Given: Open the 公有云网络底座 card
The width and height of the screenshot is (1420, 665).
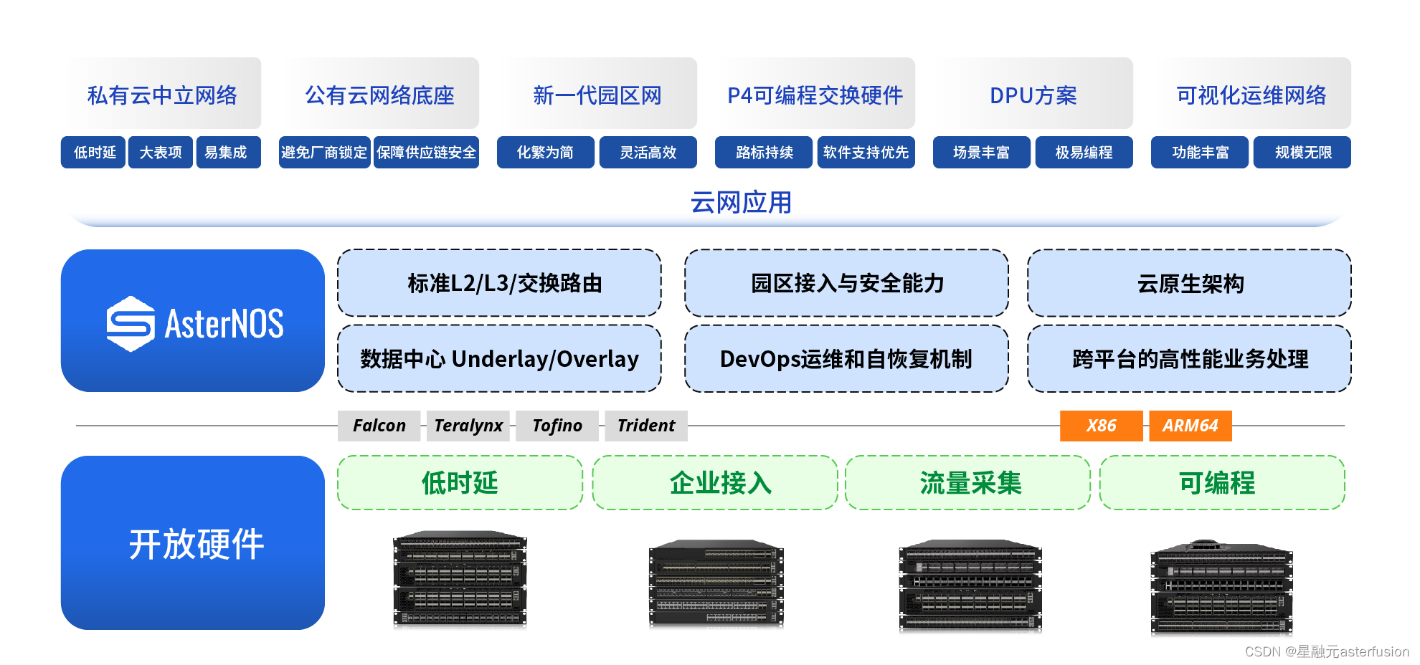Looking at the screenshot, I should tap(379, 94).
